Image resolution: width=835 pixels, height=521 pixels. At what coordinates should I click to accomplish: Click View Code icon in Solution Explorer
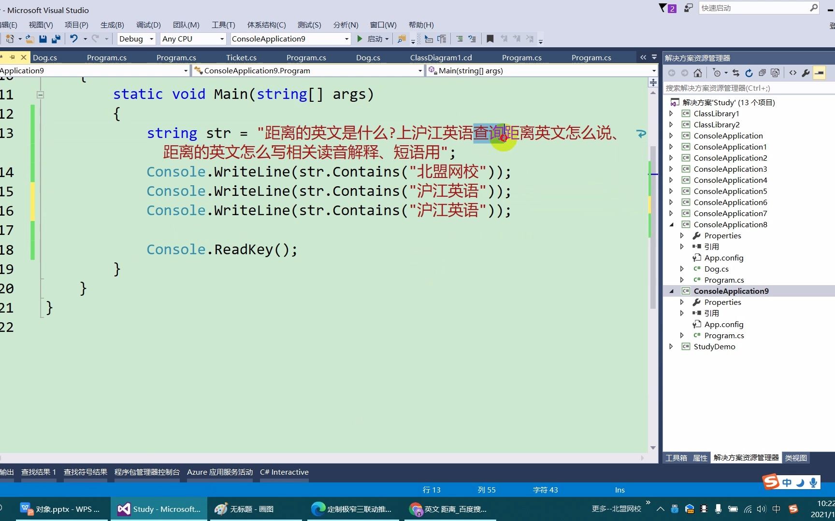click(793, 73)
